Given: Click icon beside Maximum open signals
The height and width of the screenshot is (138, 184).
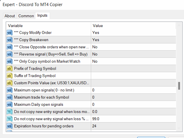Looking at the screenshot, I should coord(9,90).
